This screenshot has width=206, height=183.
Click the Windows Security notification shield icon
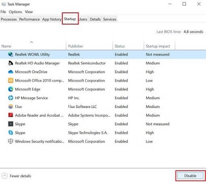pos(10,141)
